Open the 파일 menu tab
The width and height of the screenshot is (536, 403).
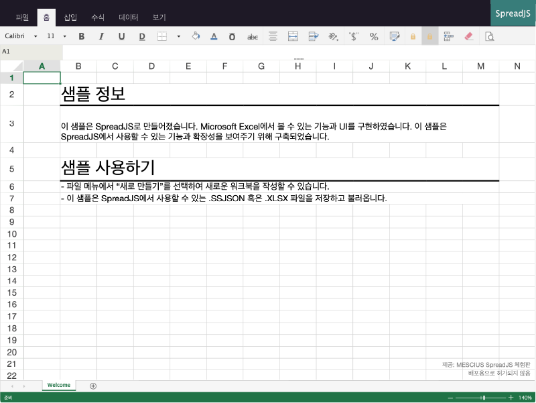(22, 17)
